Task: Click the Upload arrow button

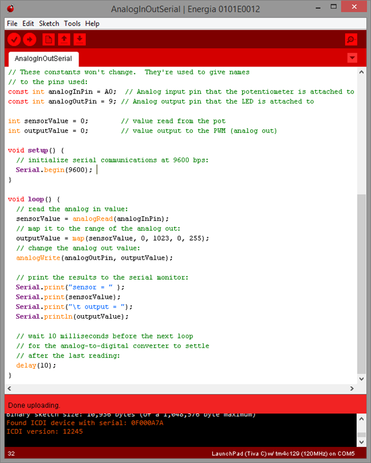Action: click(x=29, y=40)
